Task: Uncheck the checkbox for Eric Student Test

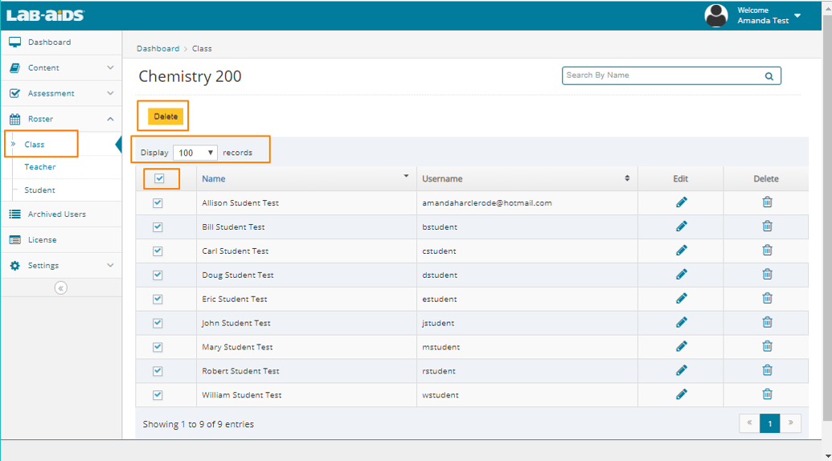Action: coord(158,299)
